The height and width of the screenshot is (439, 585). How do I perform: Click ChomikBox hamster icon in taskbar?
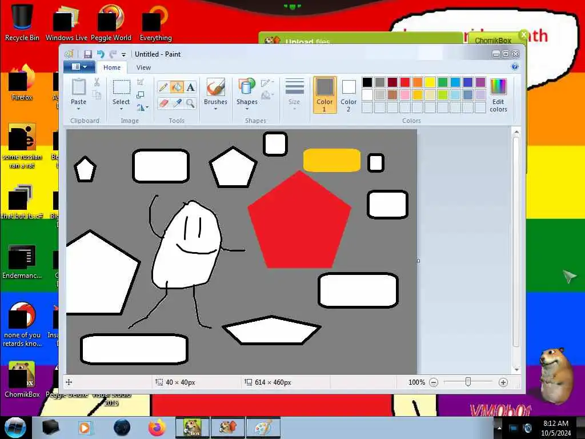coord(193,428)
